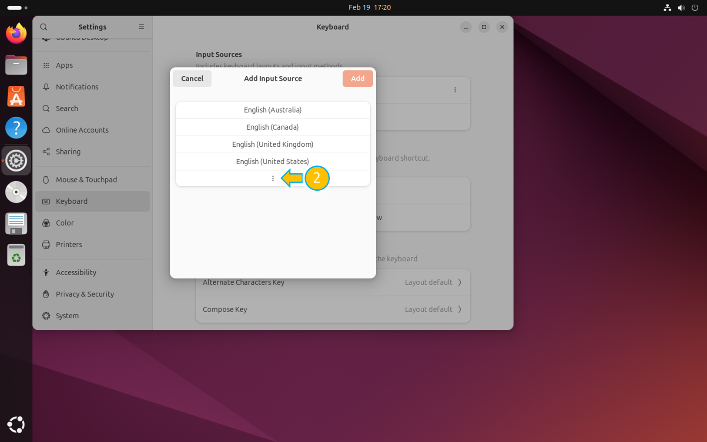Show more languages with the dots row
The height and width of the screenshot is (442, 707).
pos(273,178)
